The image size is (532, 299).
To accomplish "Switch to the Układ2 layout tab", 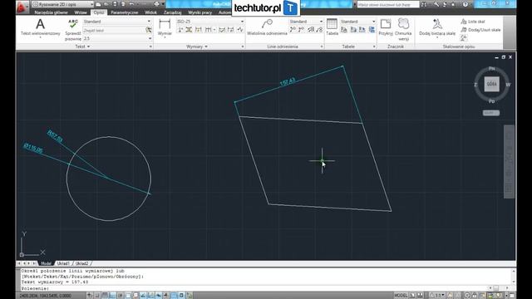I will 81,263.
